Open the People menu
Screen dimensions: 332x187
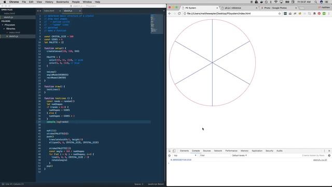click(76, 2)
